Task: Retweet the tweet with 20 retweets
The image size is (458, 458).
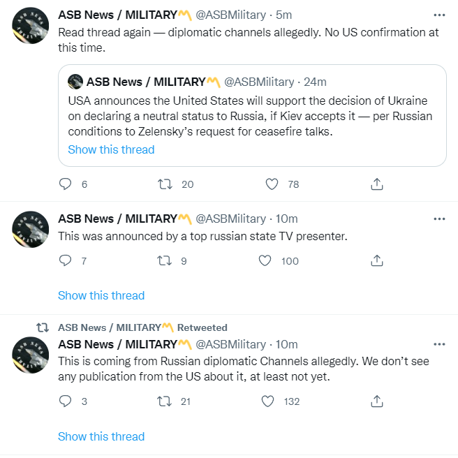Action: point(165,184)
